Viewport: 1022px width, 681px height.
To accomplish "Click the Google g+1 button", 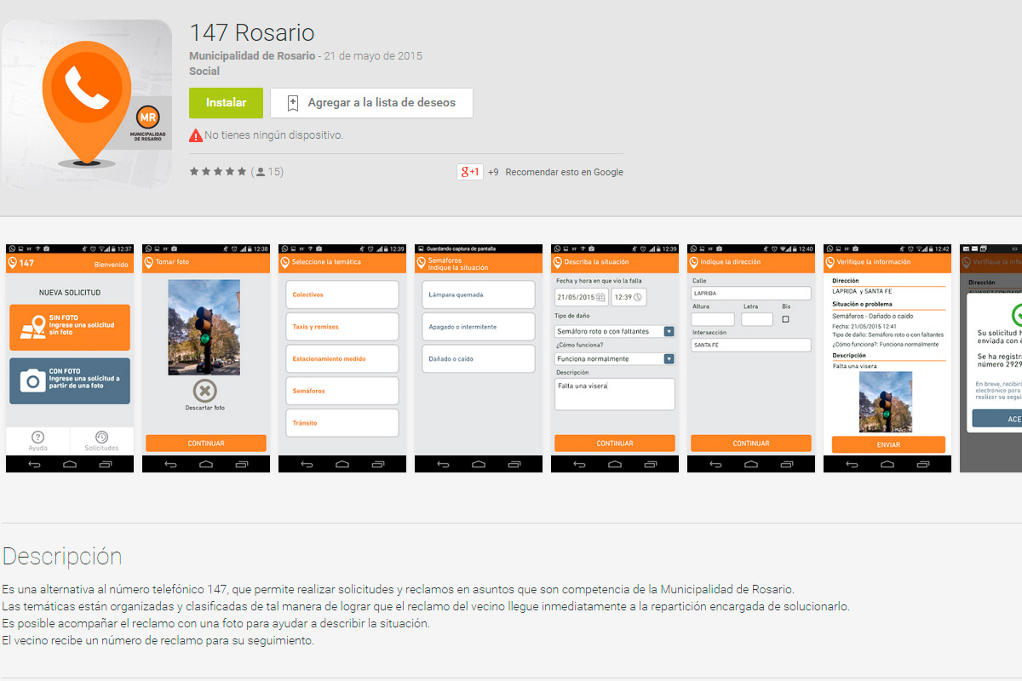I will 470,172.
